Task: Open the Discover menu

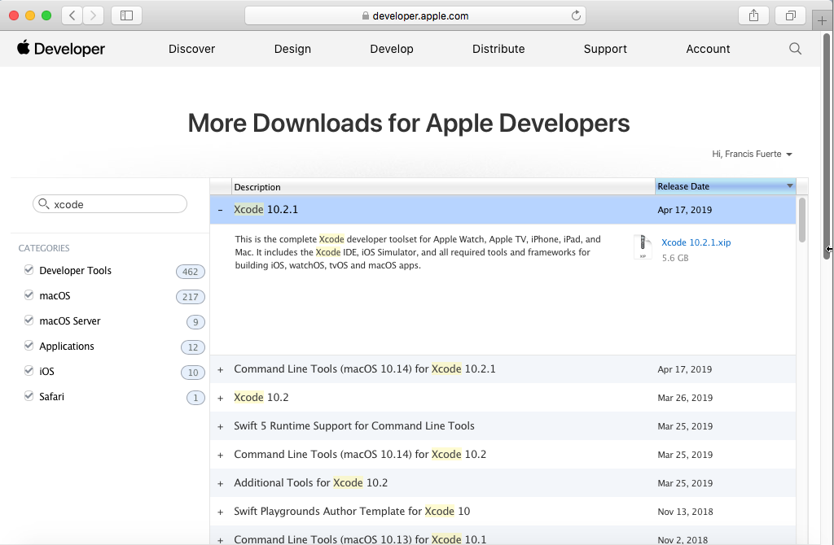Action: pos(191,49)
